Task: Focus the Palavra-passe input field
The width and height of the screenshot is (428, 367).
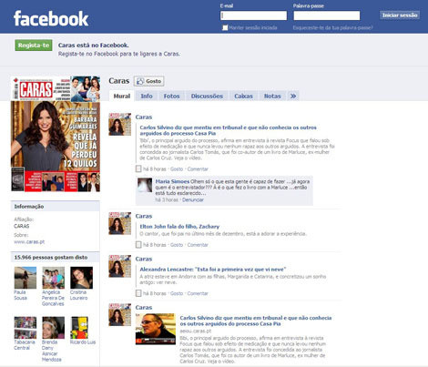Action: point(327,15)
